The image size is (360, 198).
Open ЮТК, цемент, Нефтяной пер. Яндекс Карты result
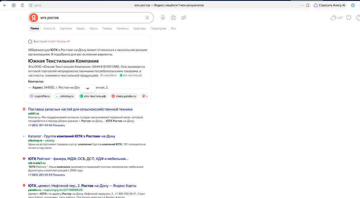click(82, 186)
